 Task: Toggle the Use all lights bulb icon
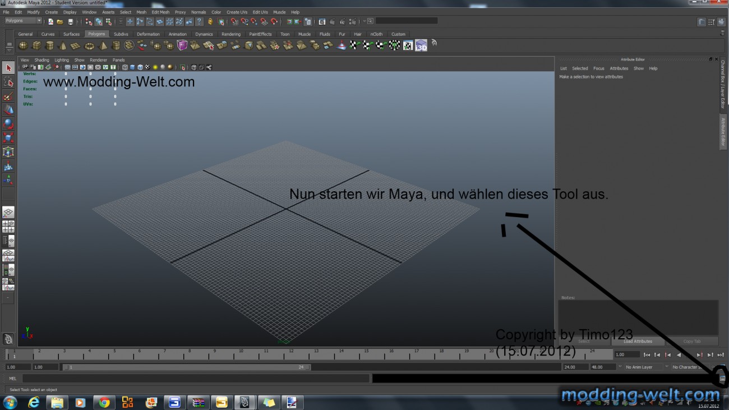pyautogui.click(x=155, y=67)
